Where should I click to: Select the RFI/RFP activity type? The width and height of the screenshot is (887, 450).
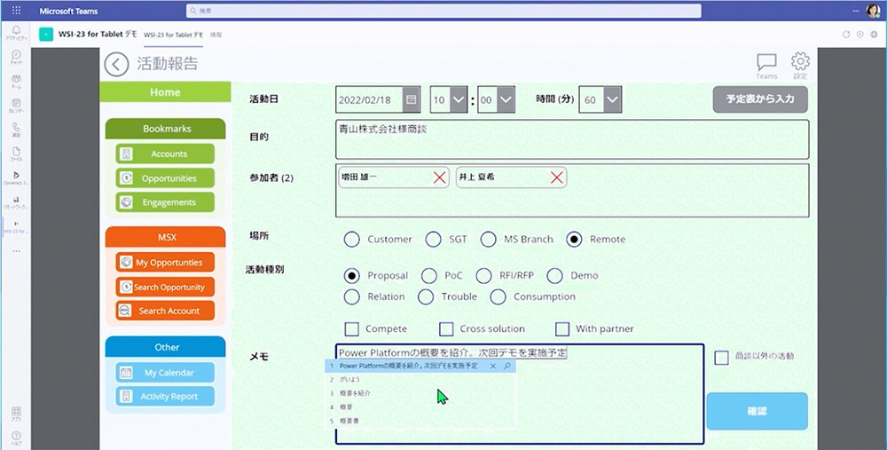point(483,276)
